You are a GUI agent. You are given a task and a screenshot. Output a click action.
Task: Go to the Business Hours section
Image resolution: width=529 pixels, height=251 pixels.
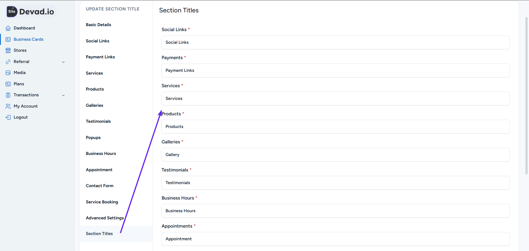pos(101,154)
